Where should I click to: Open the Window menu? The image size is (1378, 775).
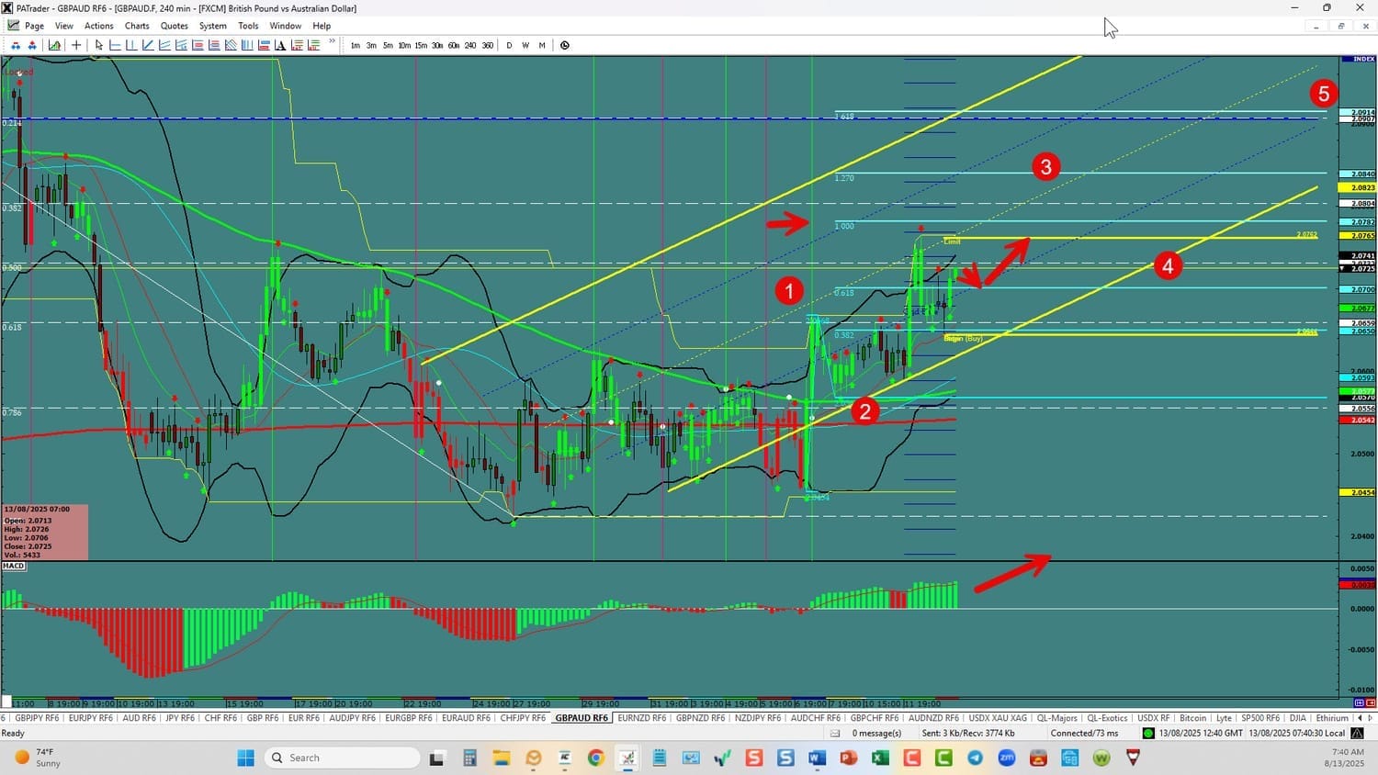click(286, 26)
